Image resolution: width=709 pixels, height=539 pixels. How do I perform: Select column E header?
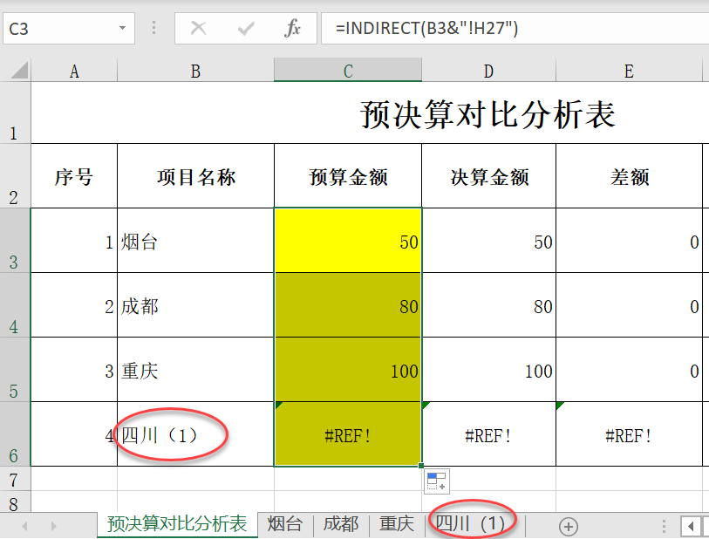point(629,71)
